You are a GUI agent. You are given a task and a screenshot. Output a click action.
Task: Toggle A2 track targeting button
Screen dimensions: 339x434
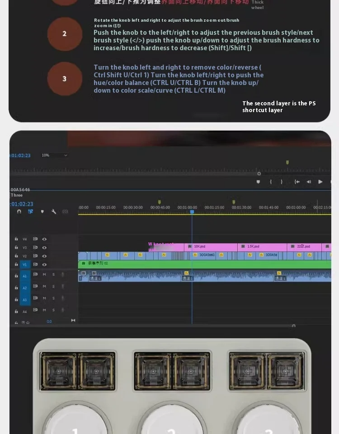click(25, 288)
